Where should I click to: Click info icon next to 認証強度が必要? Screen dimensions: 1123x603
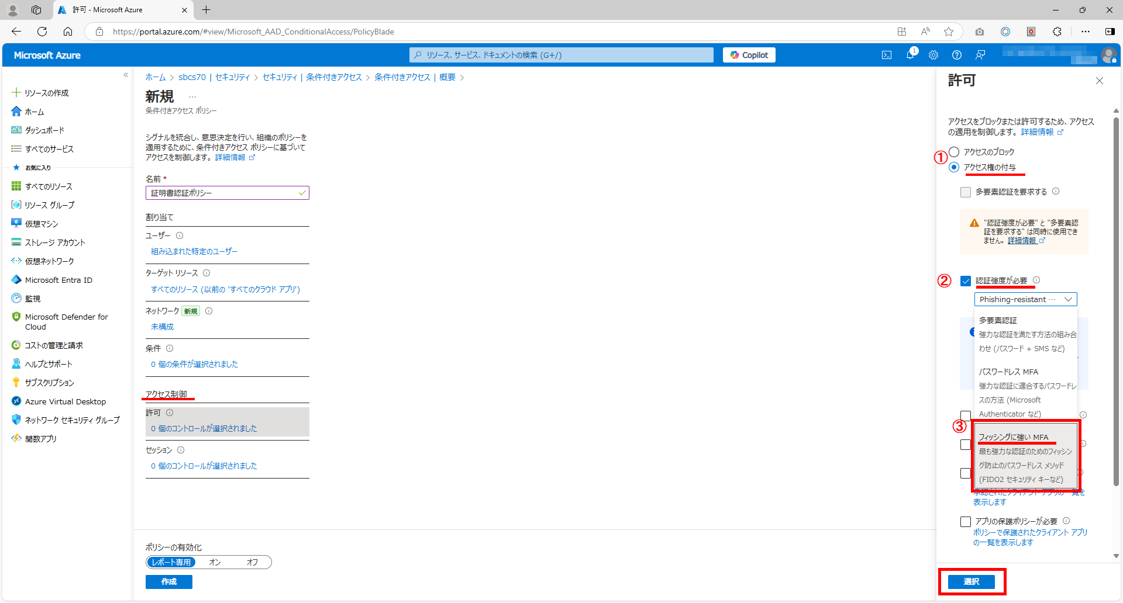[x=1036, y=280]
